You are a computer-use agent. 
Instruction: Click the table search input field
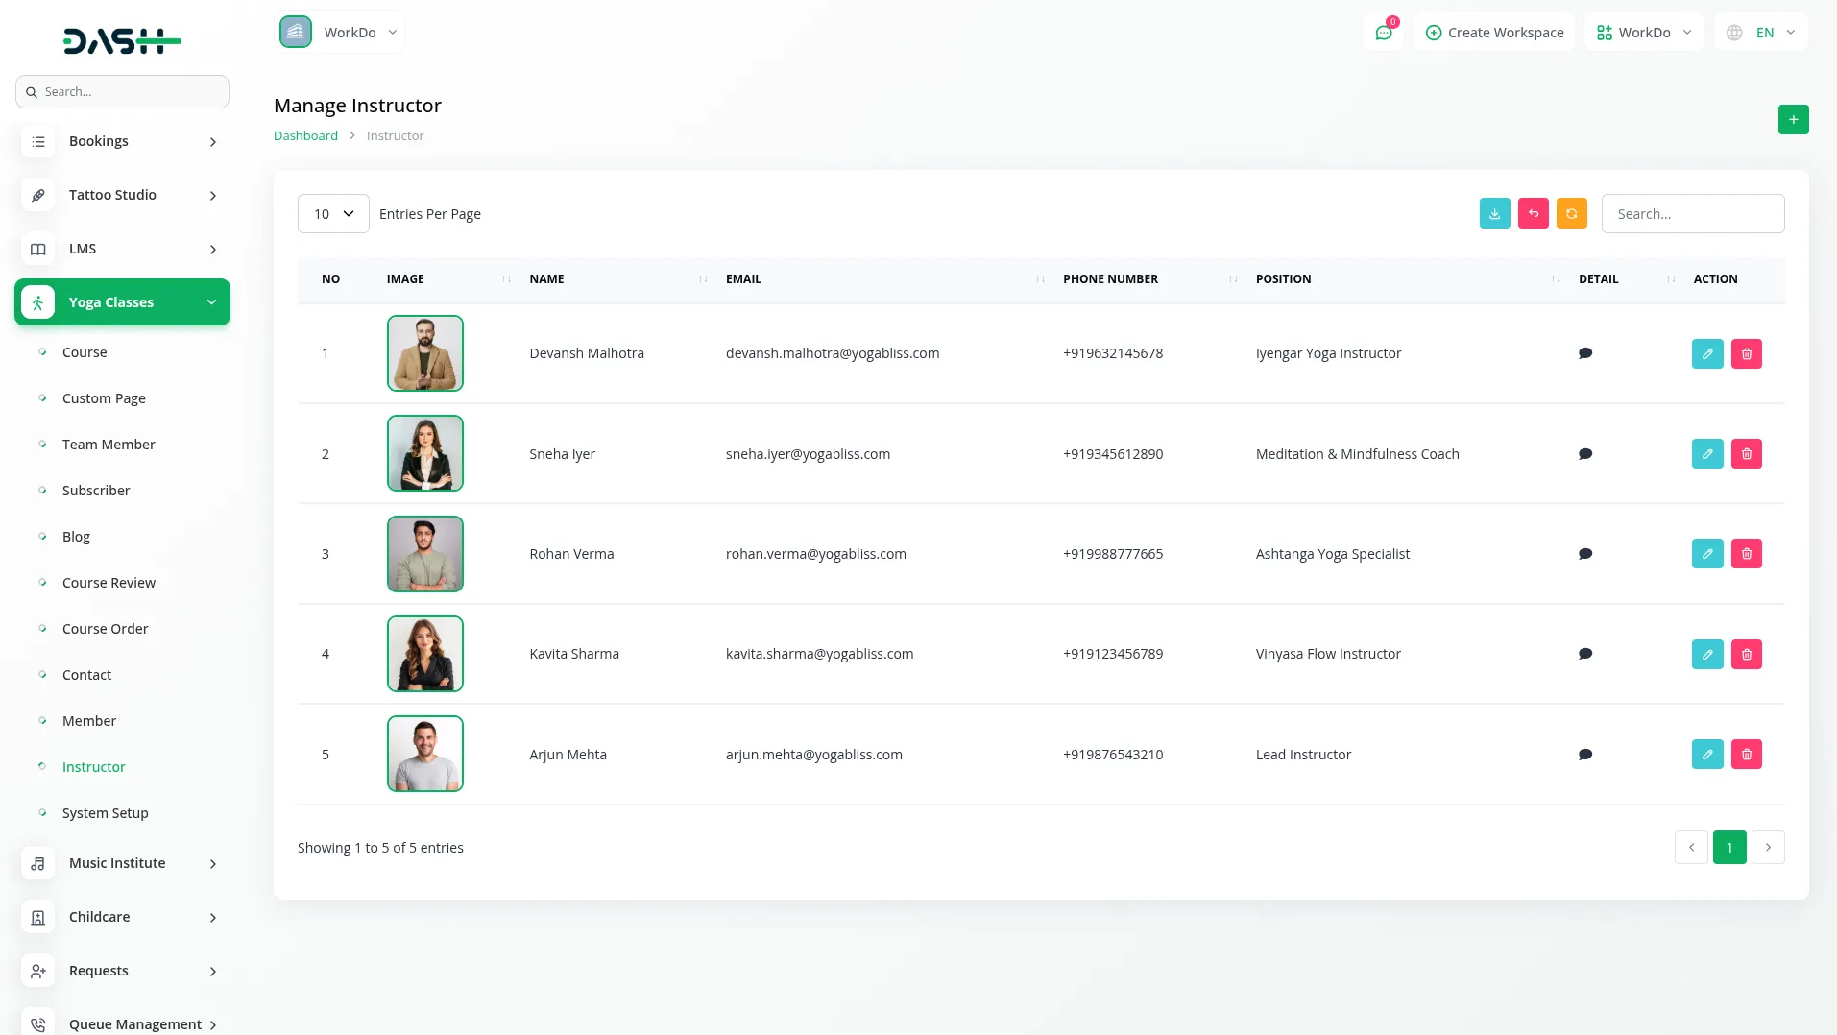(x=1692, y=214)
